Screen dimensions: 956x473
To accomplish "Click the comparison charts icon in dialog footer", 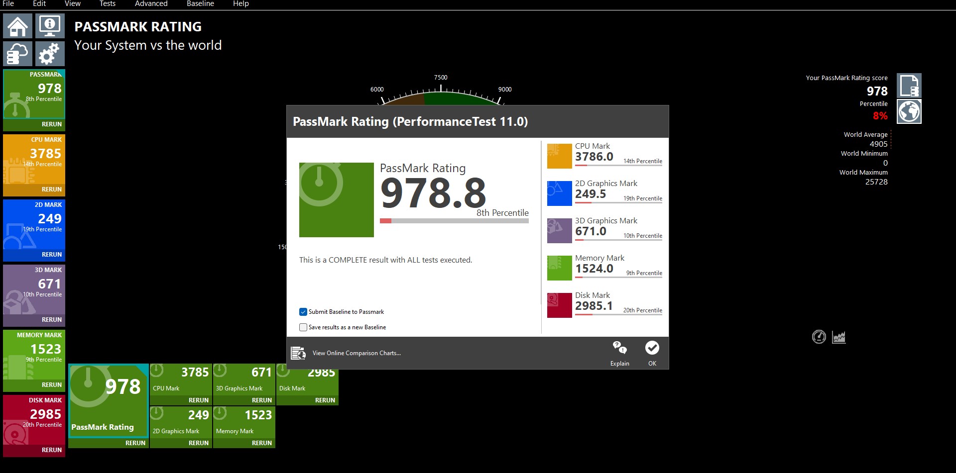I will tap(298, 353).
